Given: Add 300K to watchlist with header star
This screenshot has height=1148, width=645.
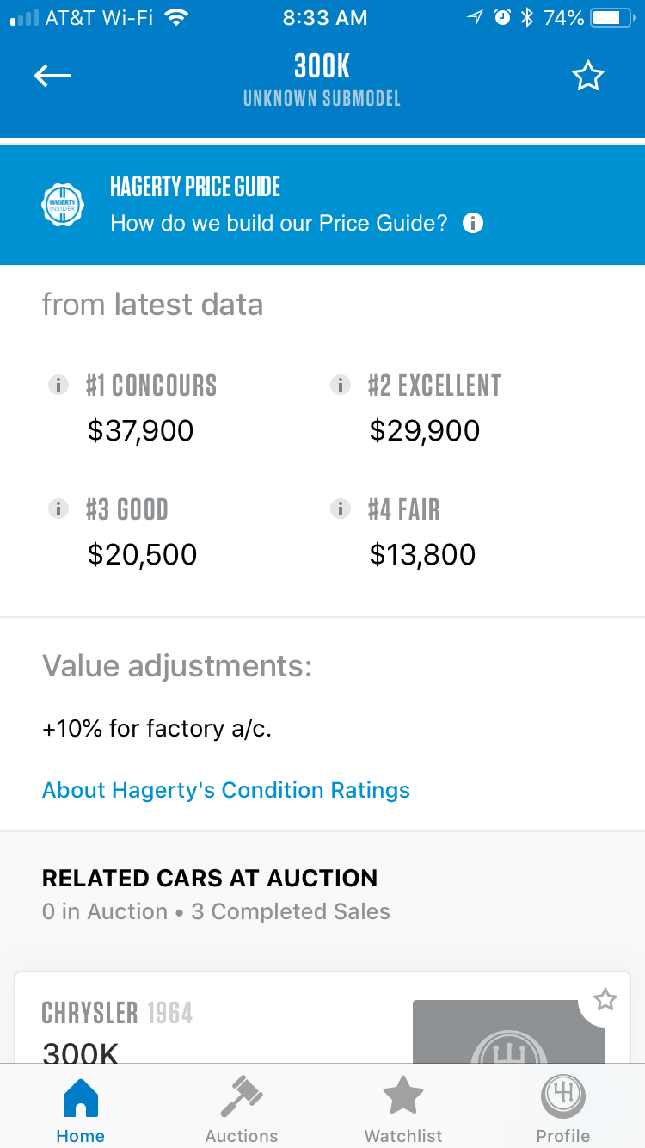Looking at the screenshot, I should pyautogui.click(x=588, y=77).
